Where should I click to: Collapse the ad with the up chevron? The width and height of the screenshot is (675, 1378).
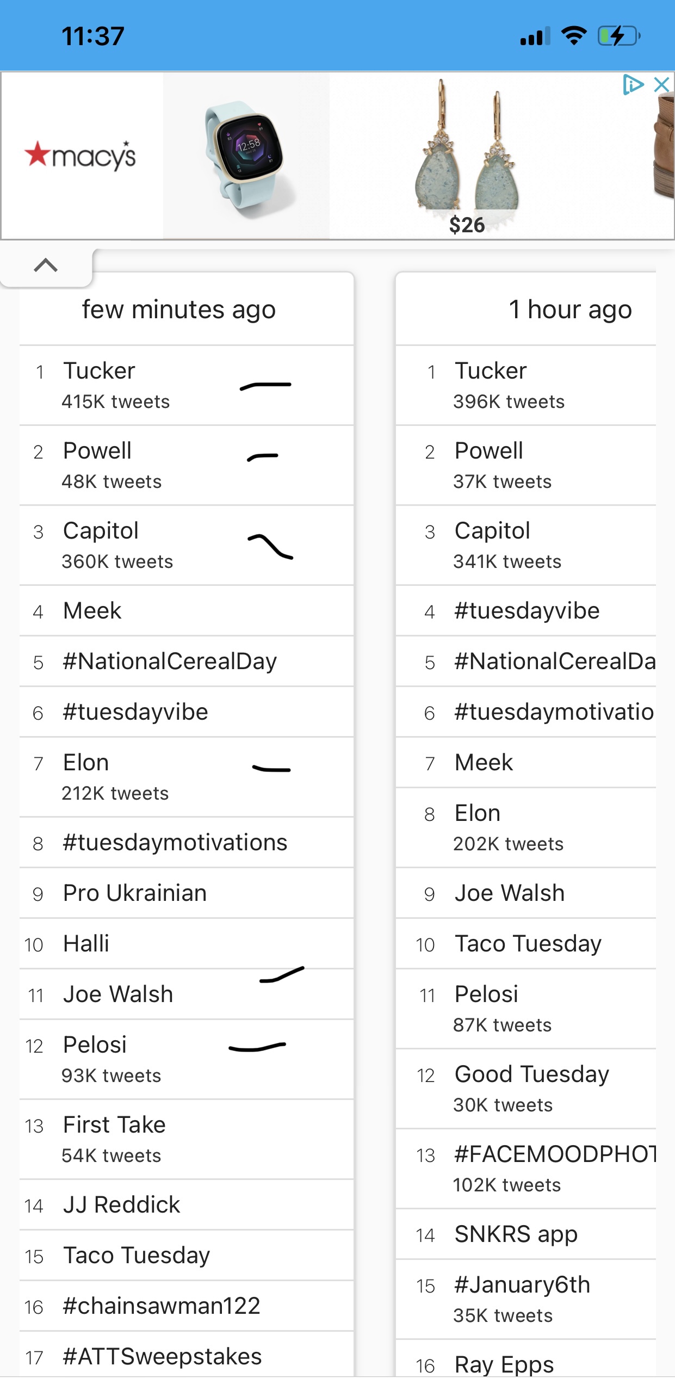[46, 265]
